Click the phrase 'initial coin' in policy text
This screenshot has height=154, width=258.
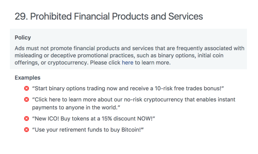pos(211,55)
